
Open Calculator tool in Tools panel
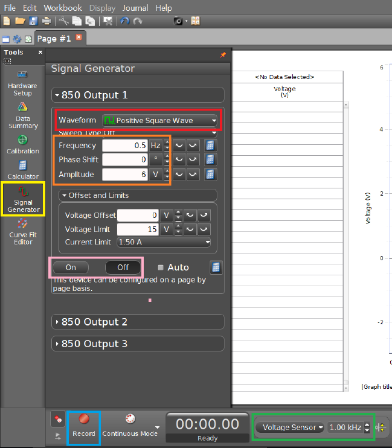pos(22,170)
